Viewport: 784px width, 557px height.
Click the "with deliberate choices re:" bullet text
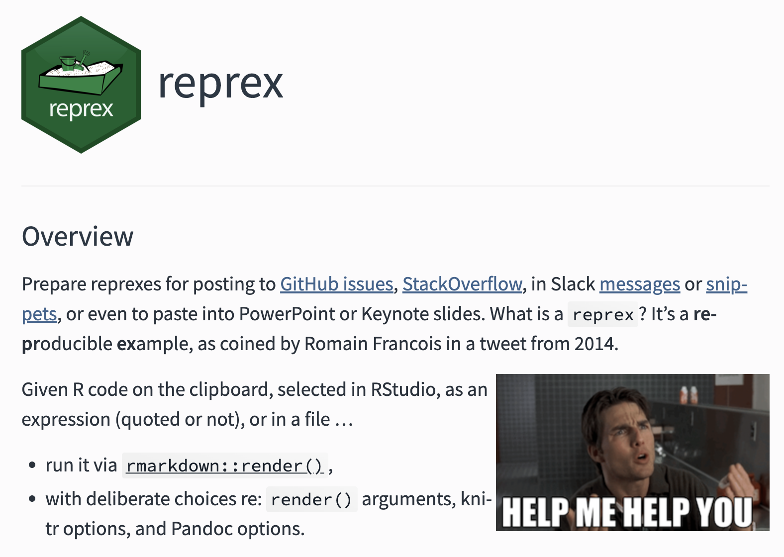pos(153,499)
